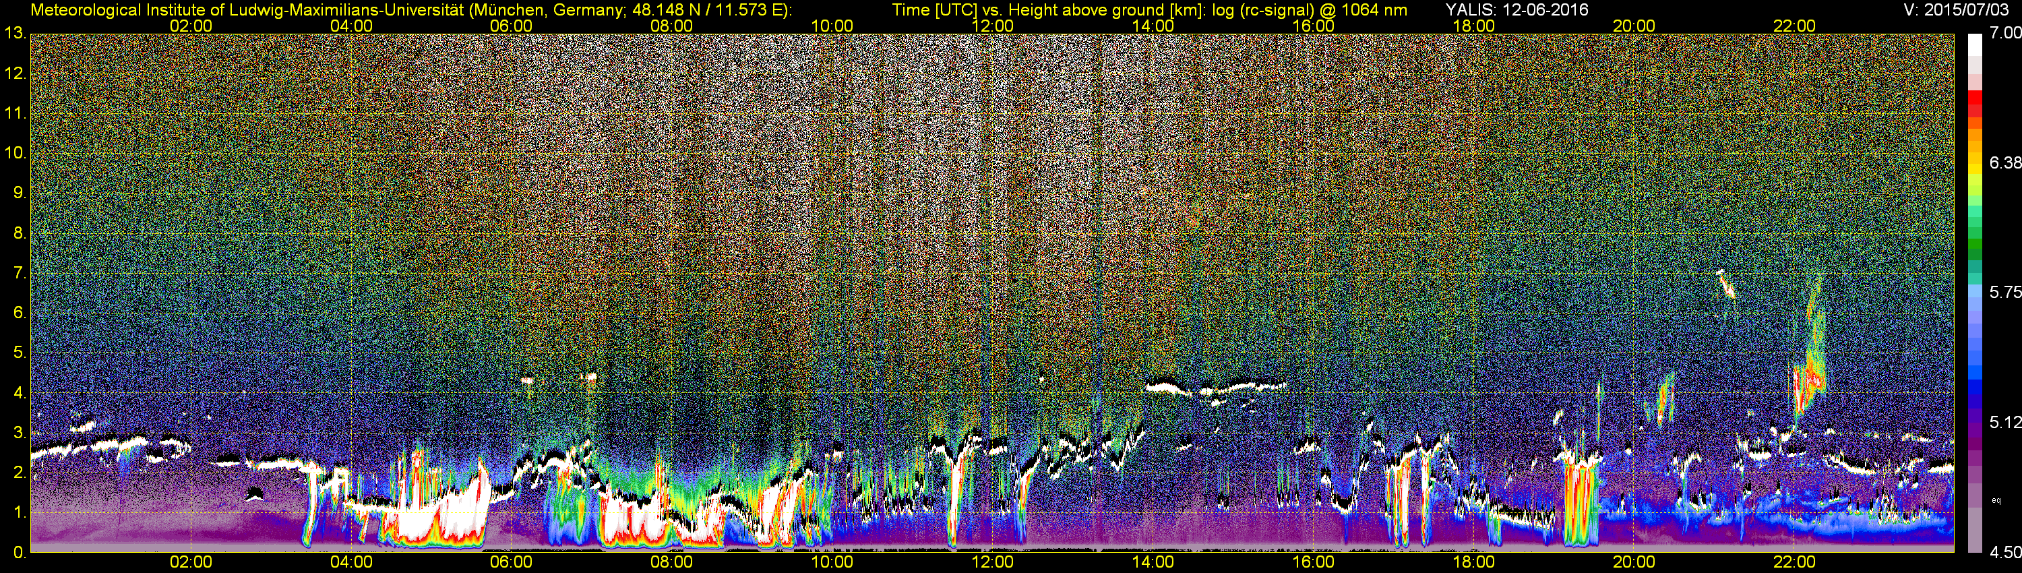Click the 22:00 label on the top time axis
The height and width of the screenshot is (573, 2022).
[x=1794, y=26]
